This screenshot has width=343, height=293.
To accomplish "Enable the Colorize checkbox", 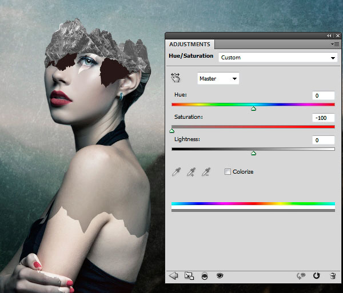I will pyautogui.click(x=228, y=172).
